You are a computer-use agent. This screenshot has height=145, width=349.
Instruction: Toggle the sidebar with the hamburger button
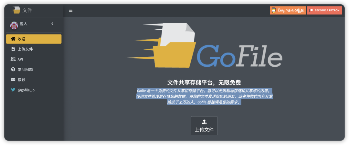pos(71,10)
